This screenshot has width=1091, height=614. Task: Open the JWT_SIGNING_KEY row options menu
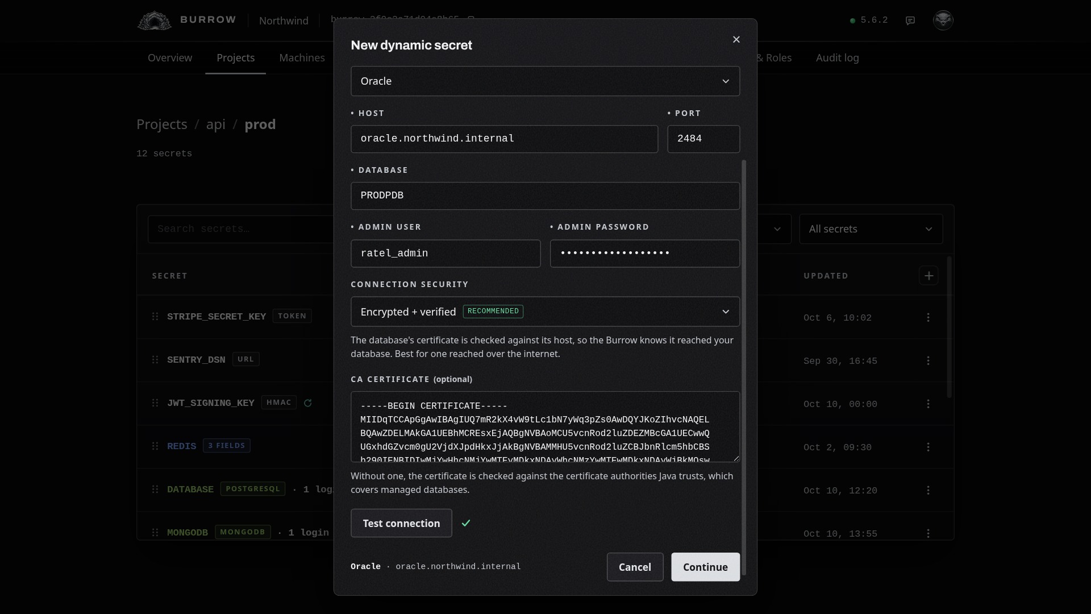click(928, 404)
